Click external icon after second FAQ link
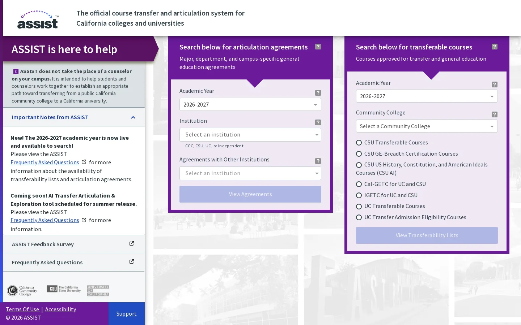521x325 pixels. [84, 220]
